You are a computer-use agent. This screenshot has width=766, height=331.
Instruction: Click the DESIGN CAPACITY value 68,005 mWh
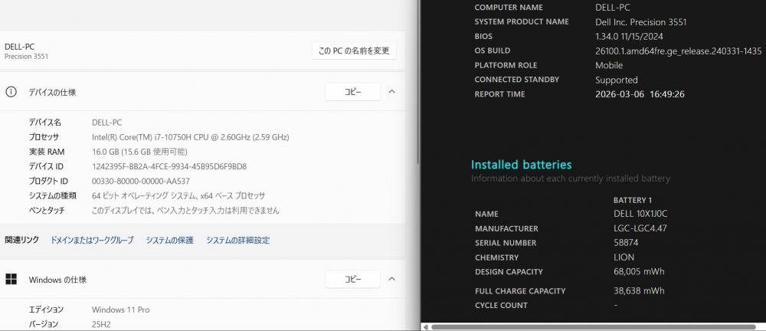tap(639, 271)
